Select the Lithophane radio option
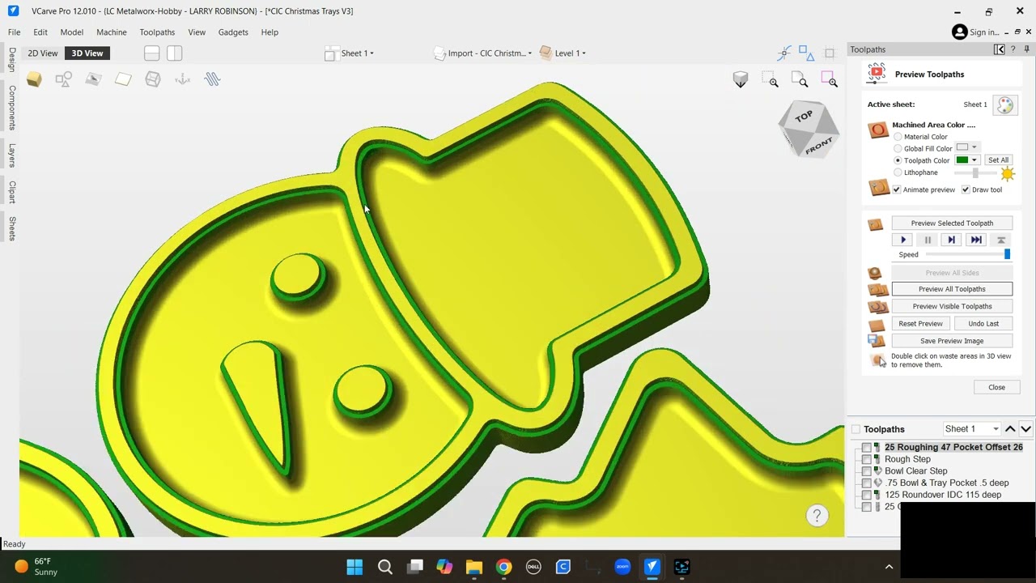This screenshot has height=583, width=1036. pos(898,172)
